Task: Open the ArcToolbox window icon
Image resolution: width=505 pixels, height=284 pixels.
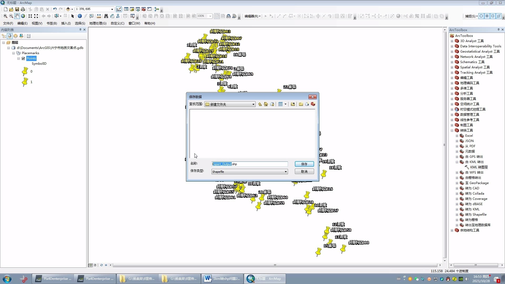Action: [144, 9]
